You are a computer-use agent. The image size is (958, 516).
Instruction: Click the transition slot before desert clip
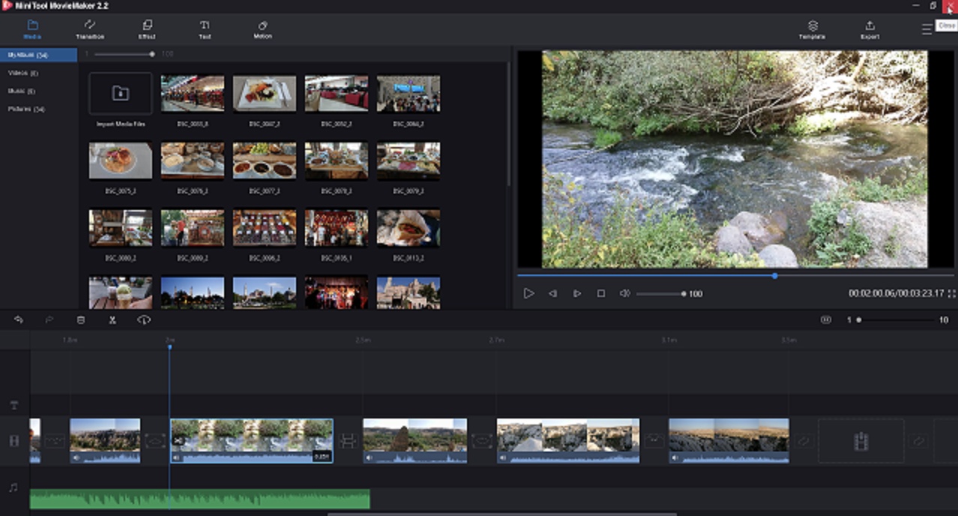pyautogui.click(x=654, y=441)
